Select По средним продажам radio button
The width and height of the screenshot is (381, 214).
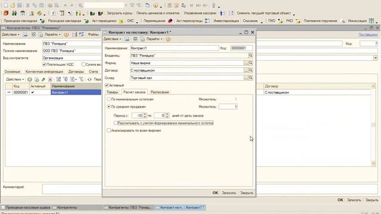(x=108, y=106)
